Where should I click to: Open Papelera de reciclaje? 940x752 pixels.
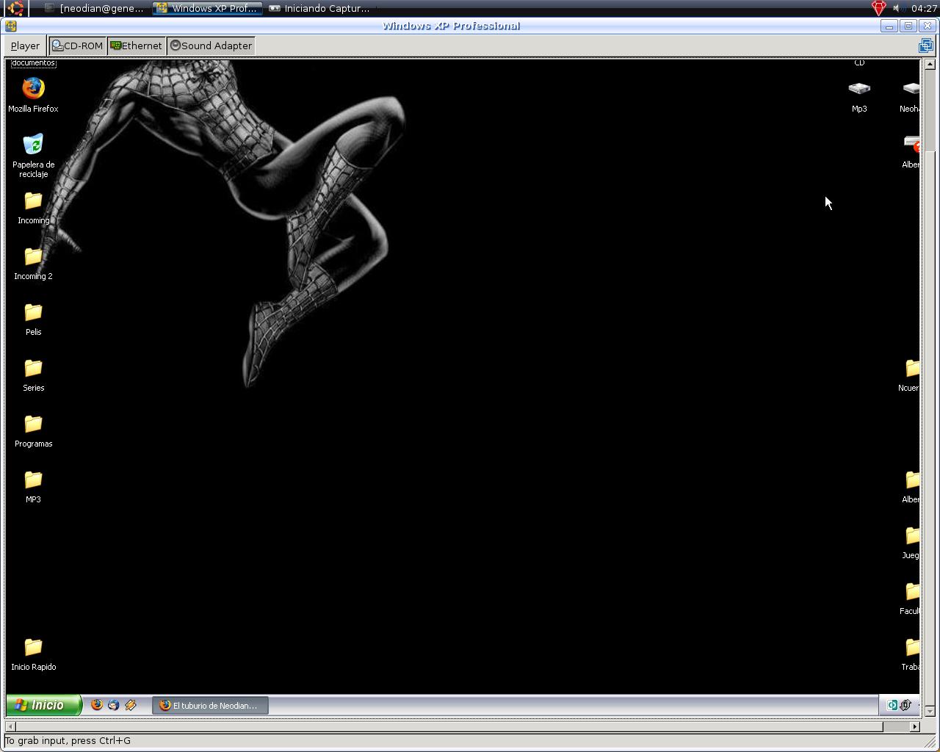[x=33, y=155]
